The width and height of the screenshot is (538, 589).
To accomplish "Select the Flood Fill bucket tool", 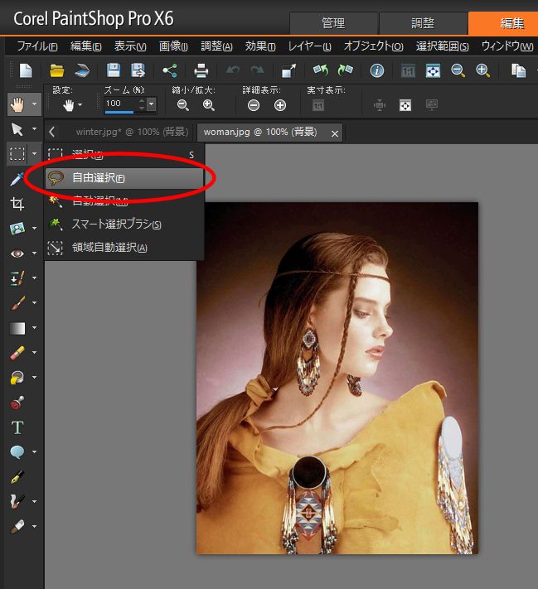I will [x=17, y=378].
